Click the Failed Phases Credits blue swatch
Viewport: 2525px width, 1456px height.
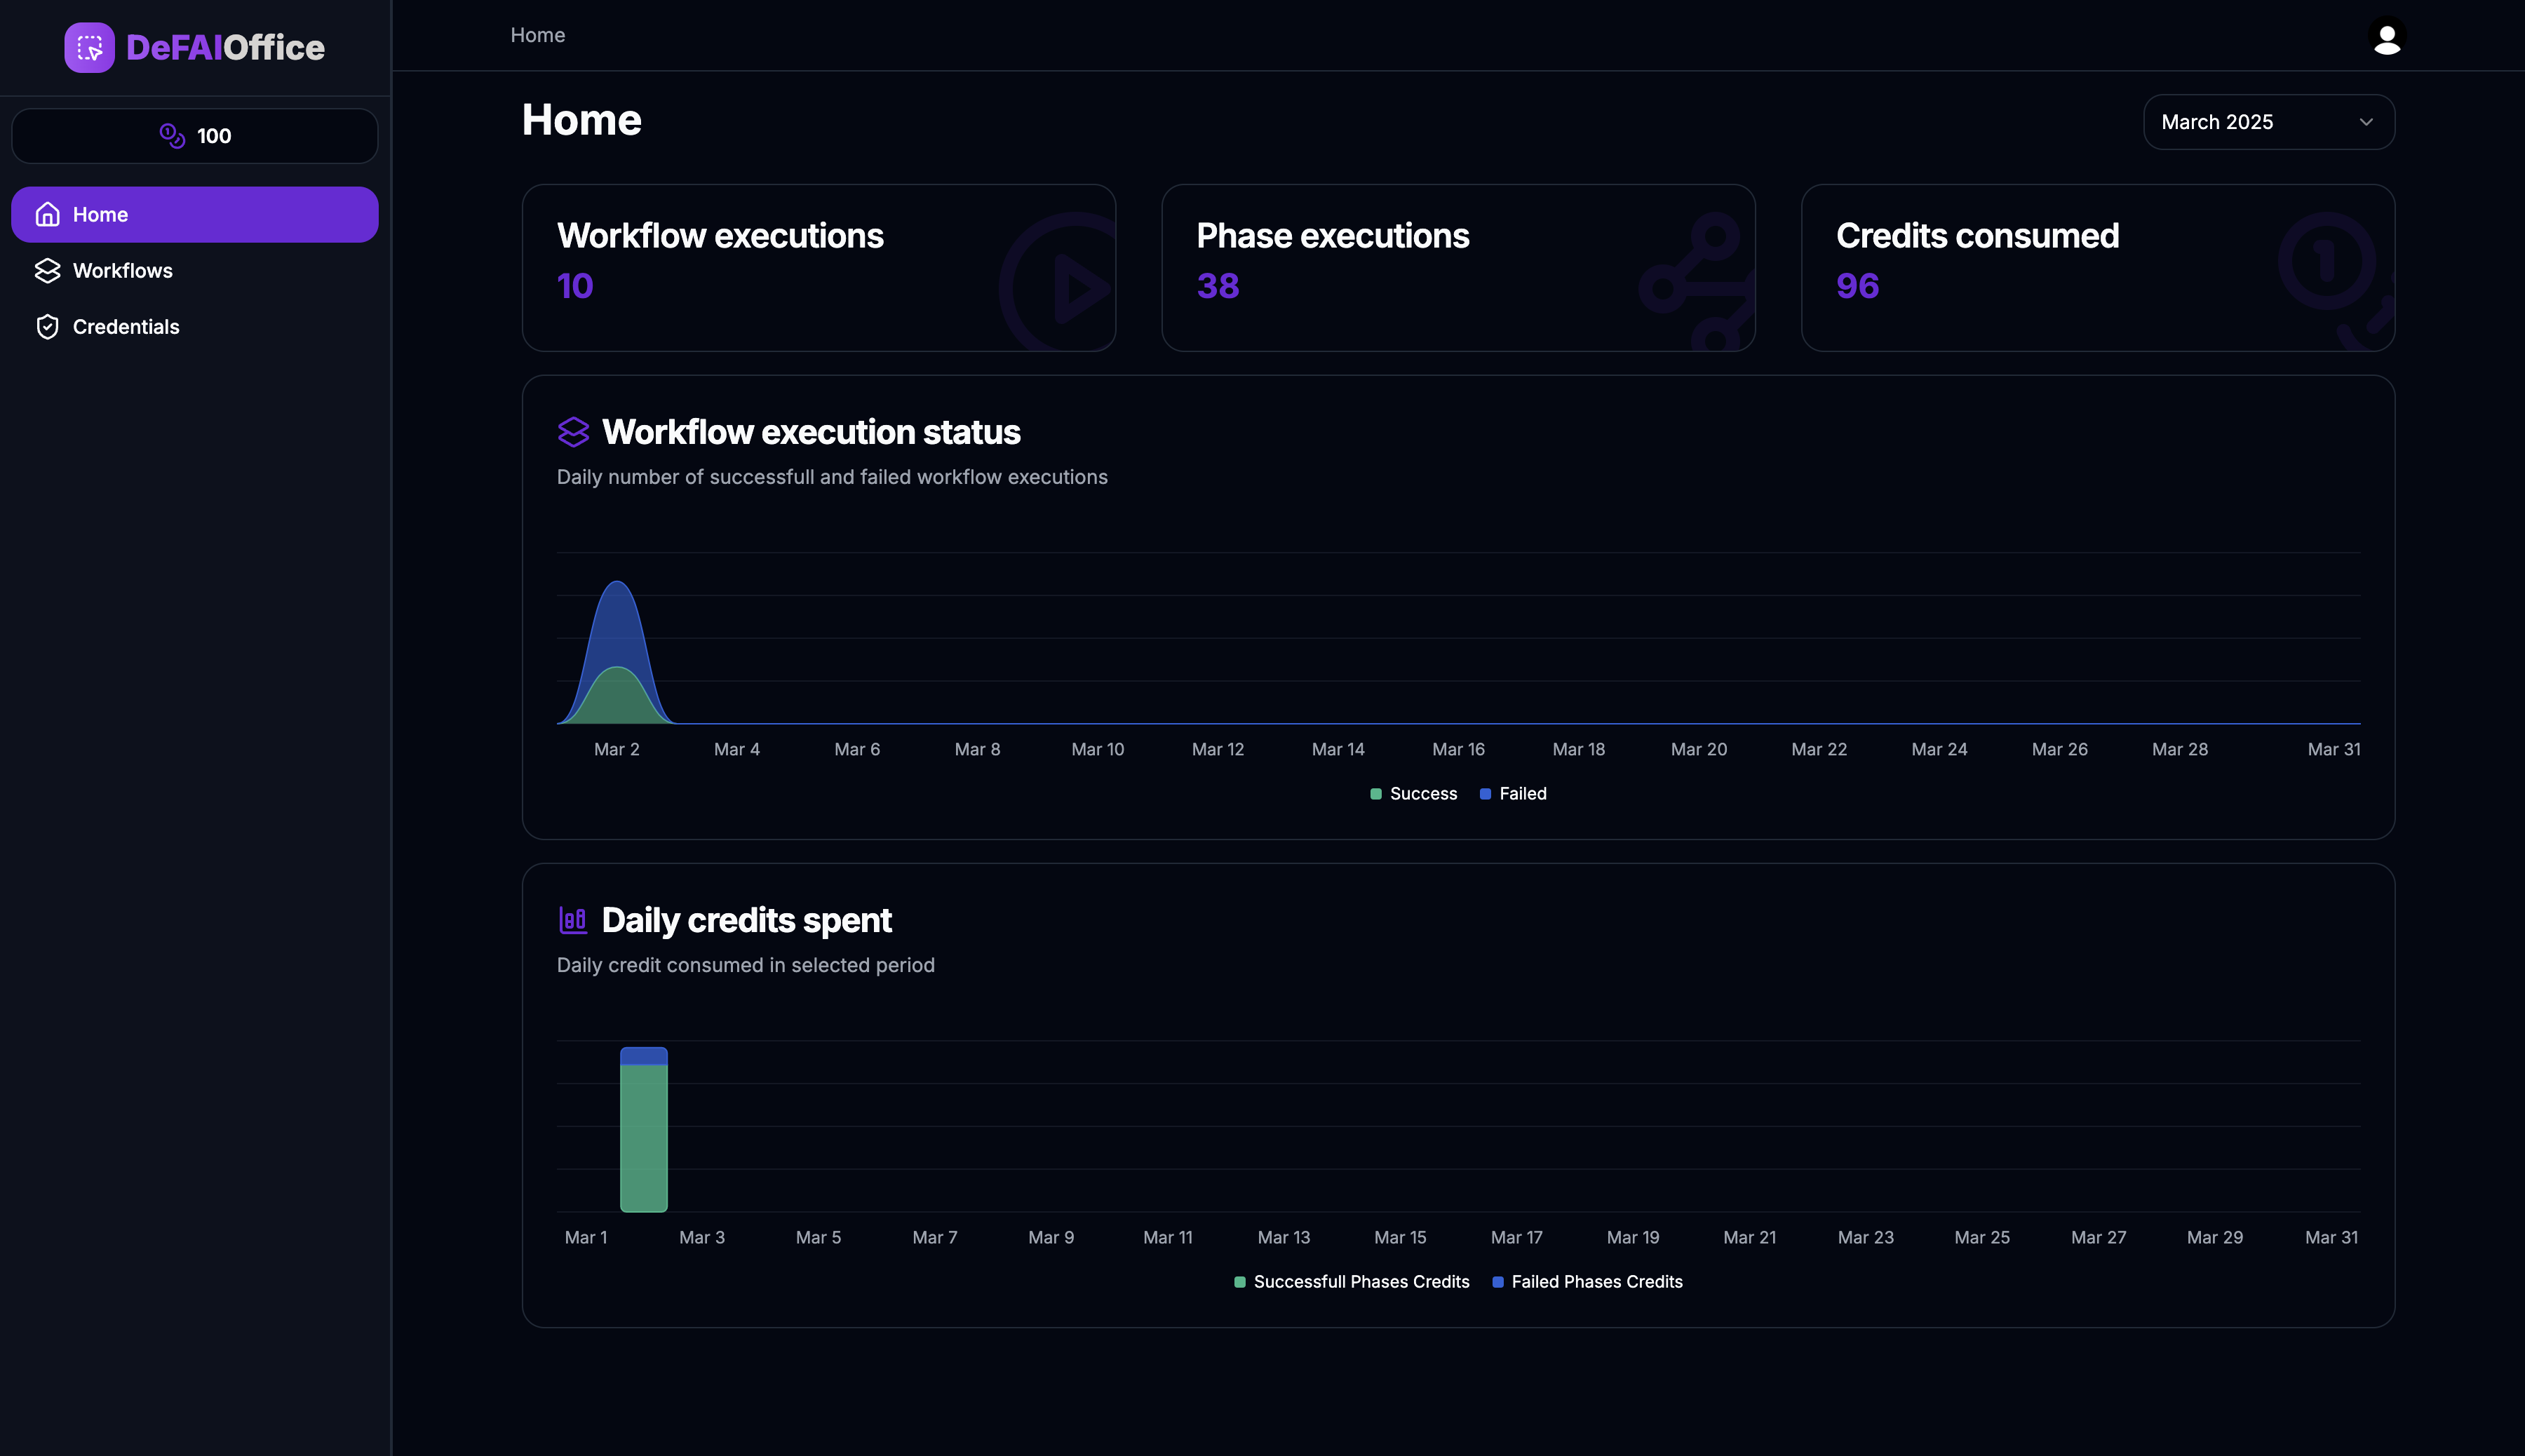tap(1497, 1281)
